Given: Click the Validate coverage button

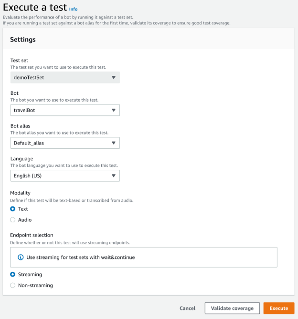Looking at the screenshot, I should (x=232, y=308).
